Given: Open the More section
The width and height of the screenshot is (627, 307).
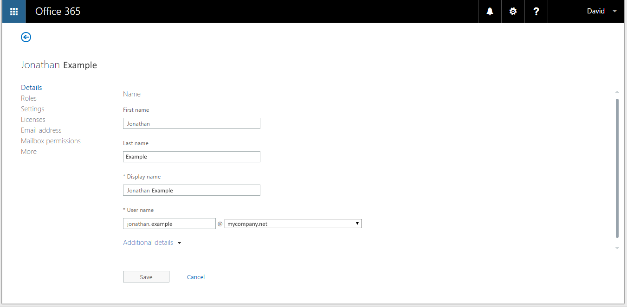Looking at the screenshot, I should pos(29,152).
